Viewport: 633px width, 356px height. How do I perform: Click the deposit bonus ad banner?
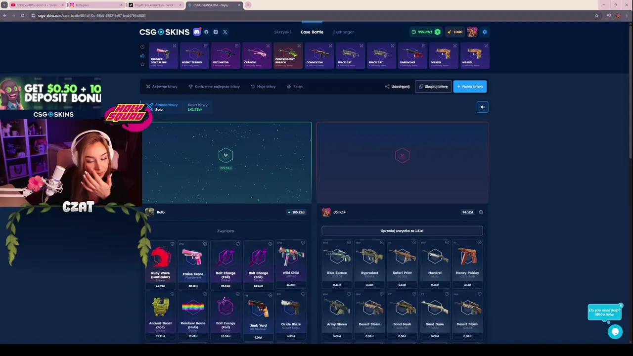tap(51, 97)
